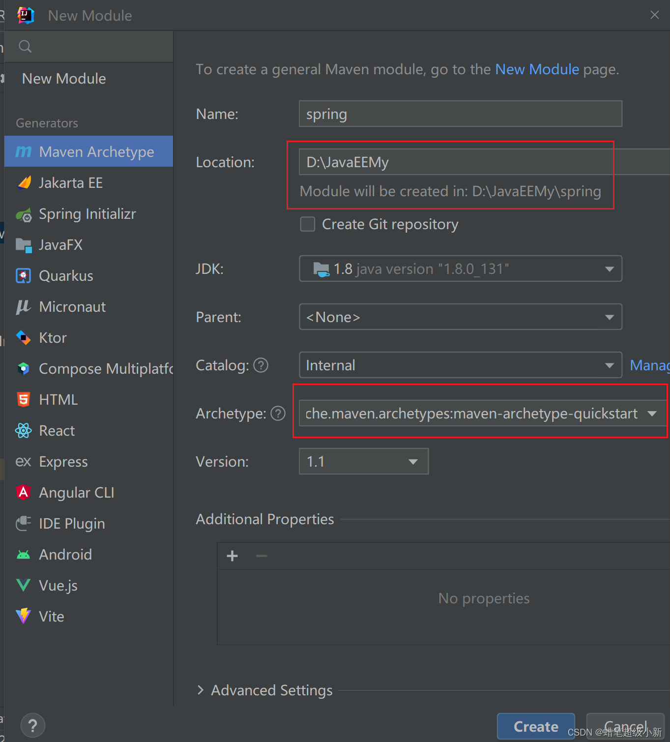Viewport: 670px width, 742px height.
Task: Select Express generator label
Action: pos(63,462)
